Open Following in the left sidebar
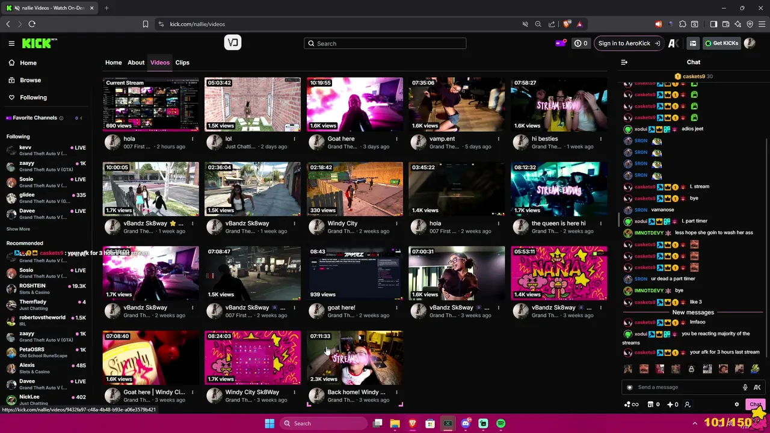 click(x=33, y=97)
